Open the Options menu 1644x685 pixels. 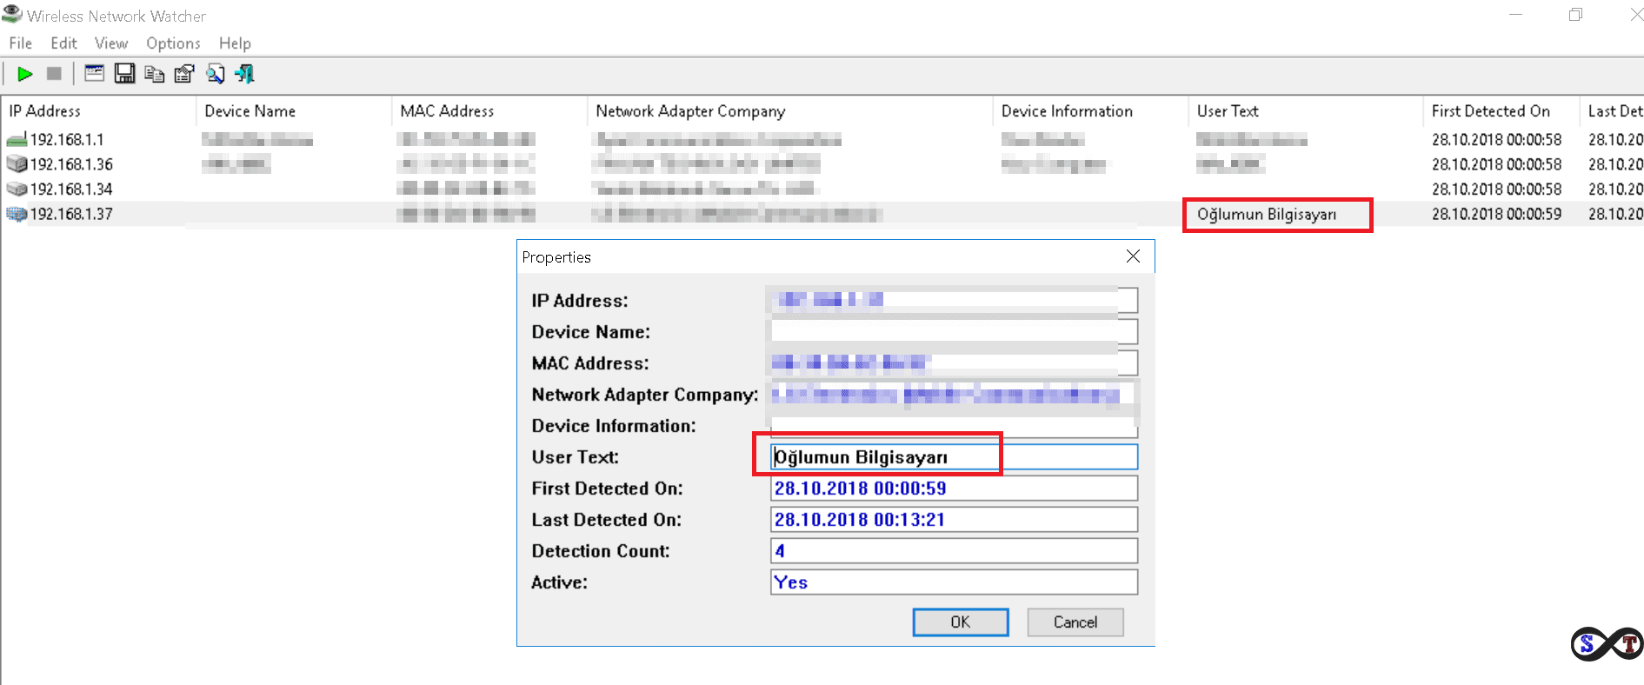(173, 43)
